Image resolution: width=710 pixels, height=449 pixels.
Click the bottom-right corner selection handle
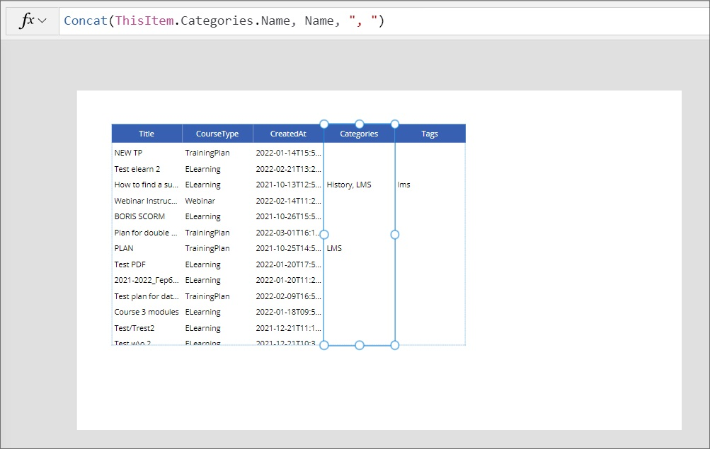395,345
